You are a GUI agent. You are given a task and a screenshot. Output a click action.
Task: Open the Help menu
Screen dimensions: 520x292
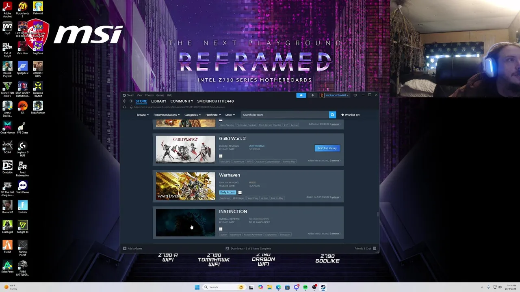(x=169, y=95)
